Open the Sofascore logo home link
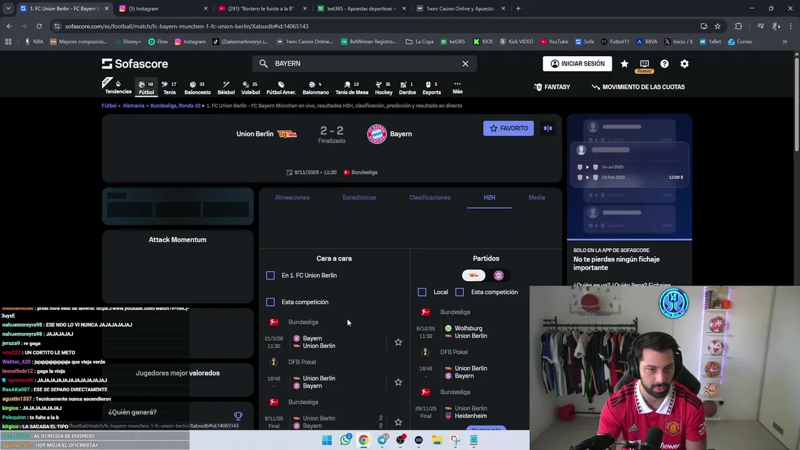The height and width of the screenshot is (450, 800). [x=135, y=64]
